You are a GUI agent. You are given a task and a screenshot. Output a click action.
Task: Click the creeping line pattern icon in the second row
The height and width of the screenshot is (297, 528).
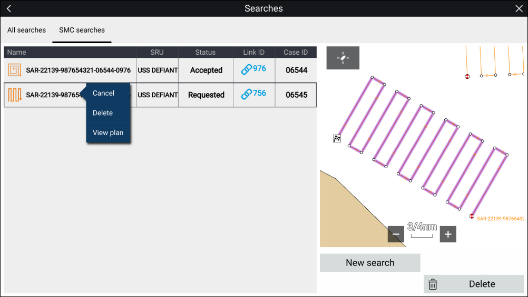point(15,95)
